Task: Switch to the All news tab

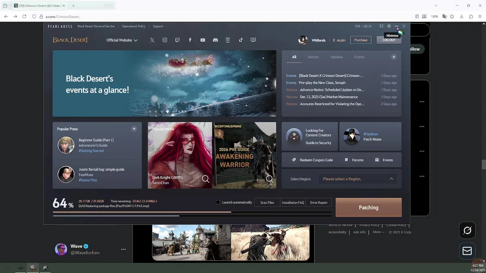Action: tap(294, 57)
